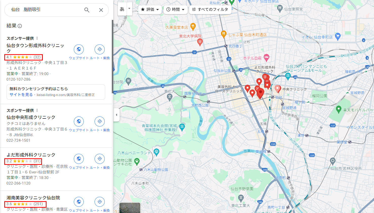Click the サイトを見る link
Image resolution: width=374 pixels, height=213 pixels.
(x=21, y=95)
